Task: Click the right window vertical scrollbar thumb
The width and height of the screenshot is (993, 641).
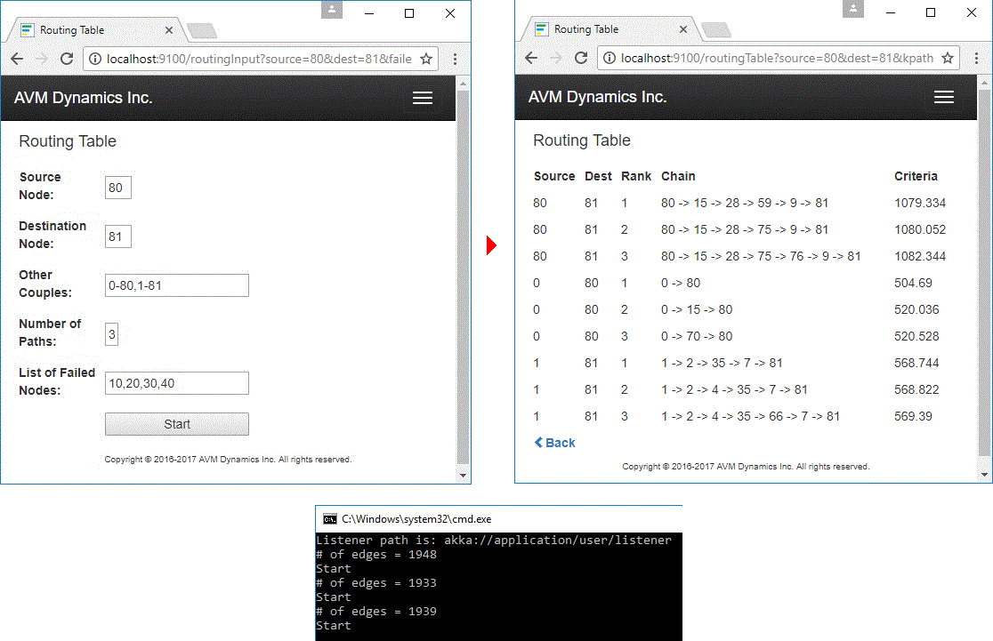Action: pyautogui.click(x=984, y=272)
